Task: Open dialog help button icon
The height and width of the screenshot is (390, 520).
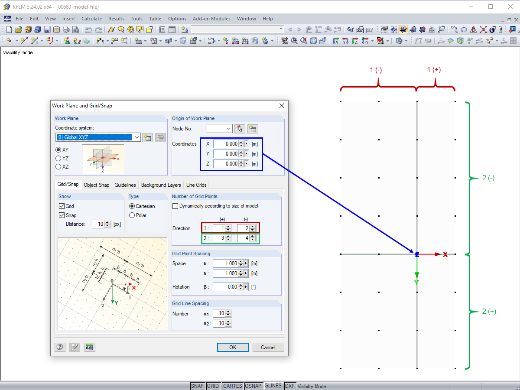Action: coord(60,347)
